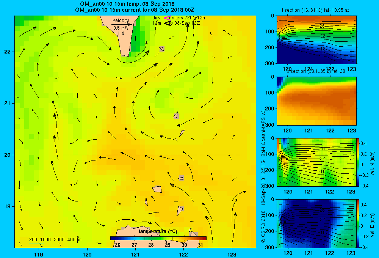Click the 'vel. N (m/s)' axis label
The width and height of the screenshot is (379, 258).
tap(373, 164)
